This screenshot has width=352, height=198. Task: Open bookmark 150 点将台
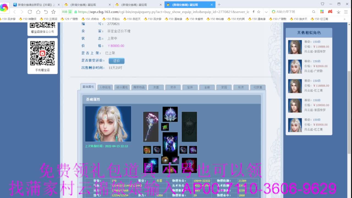[x=90, y=19]
